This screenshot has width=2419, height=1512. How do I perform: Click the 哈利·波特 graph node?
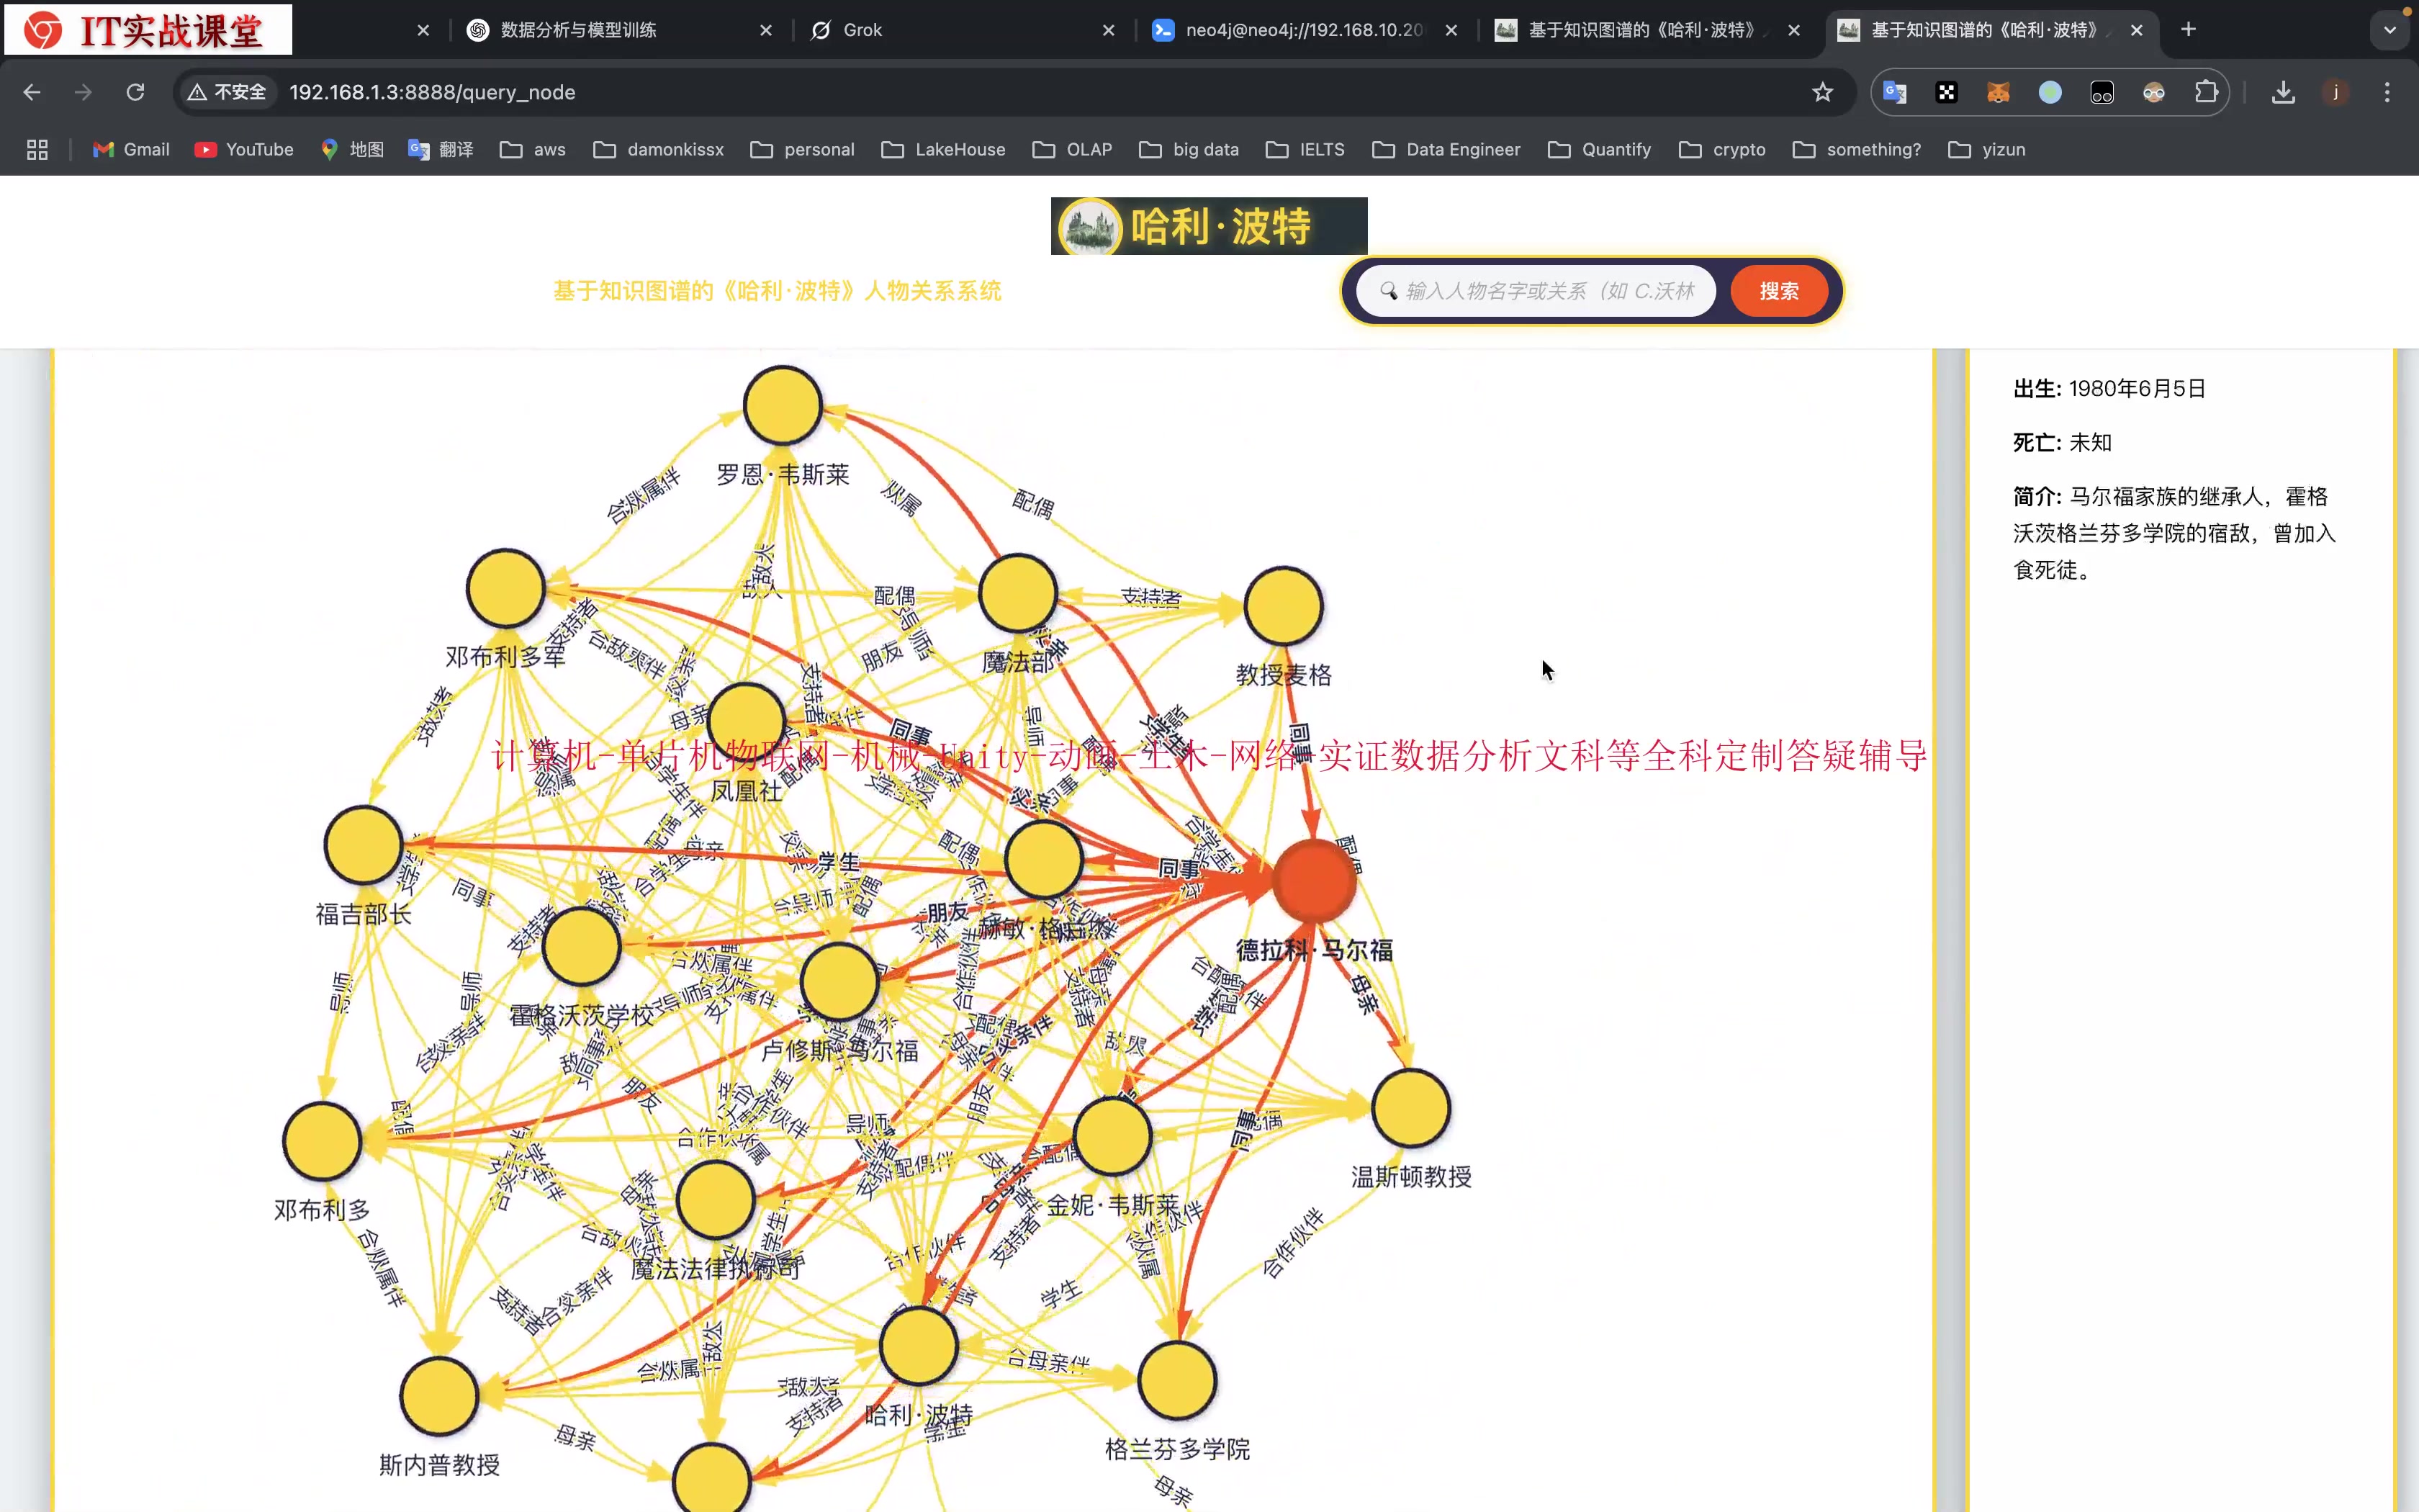point(918,1345)
